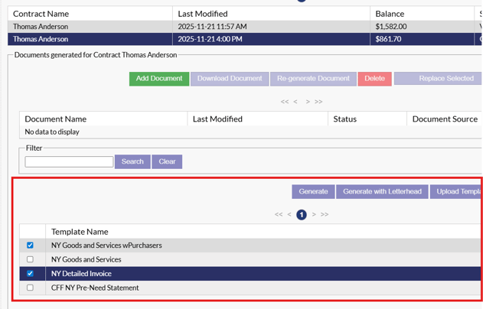This screenshot has height=309, width=483.
Task: Click the Search button beside filter
Action: point(132,162)
